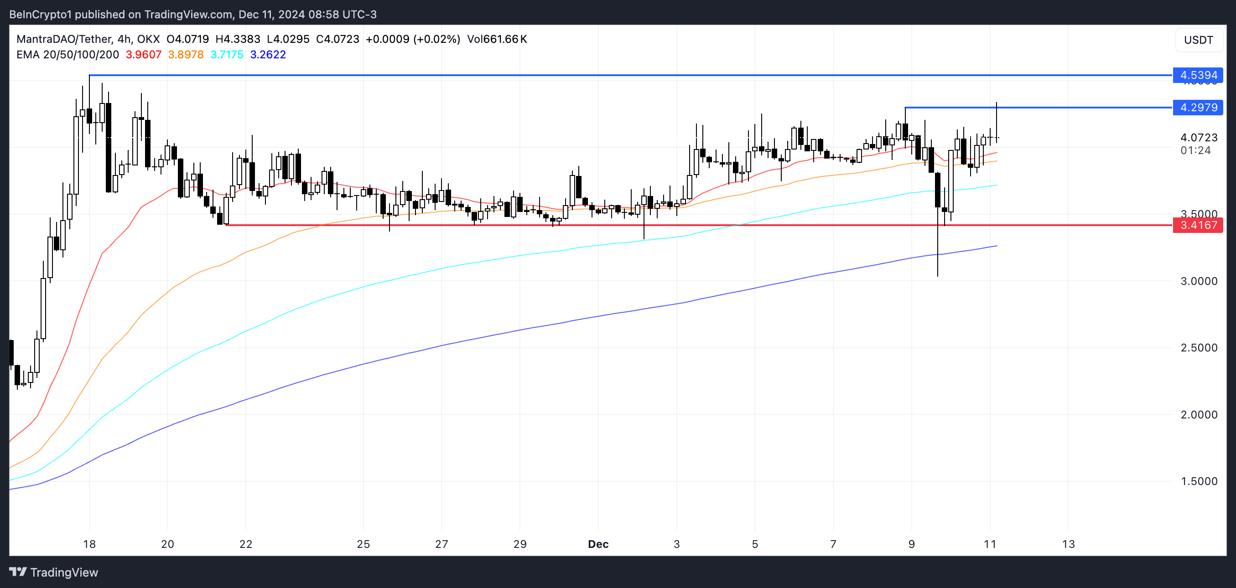Click the TradingView logo icon
Image resolution: width=1236 pixels, height=588 pixels.
pos(18,572)
